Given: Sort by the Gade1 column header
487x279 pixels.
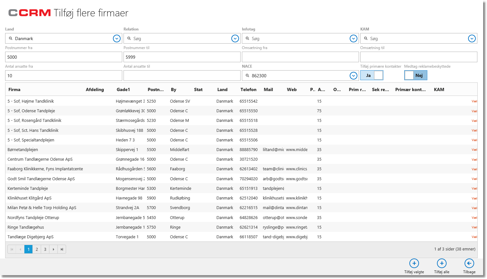Looking at the screenshot, I should point(123,89).
